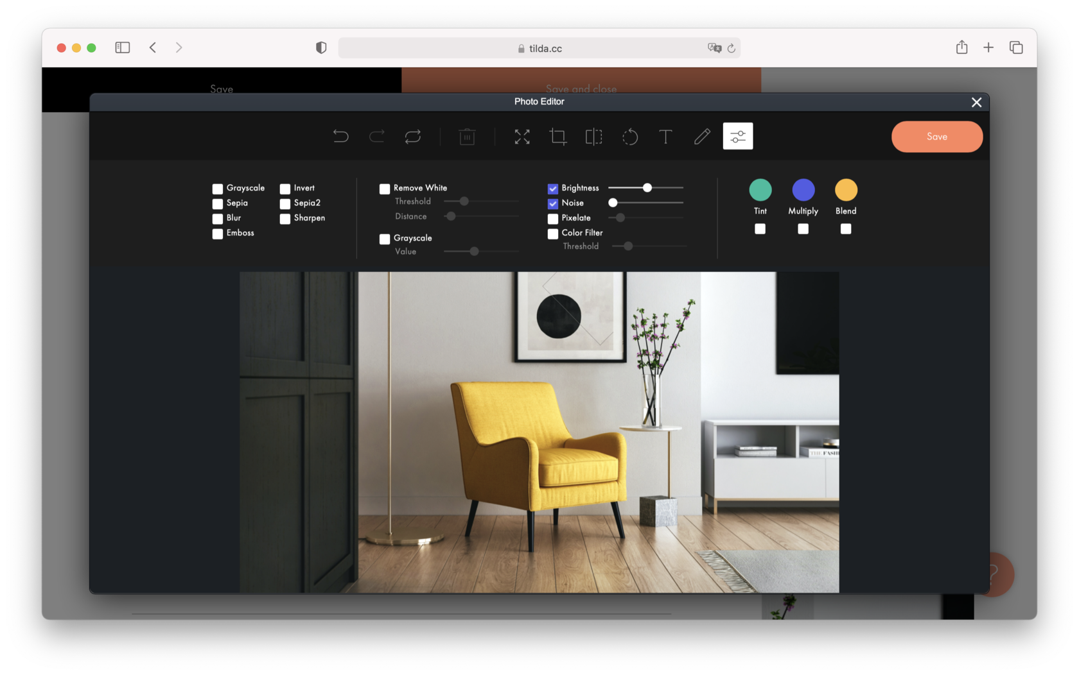The image size is (1079, 675).
Task: Click the Brightness slider handle
Action: coord(647,187)
